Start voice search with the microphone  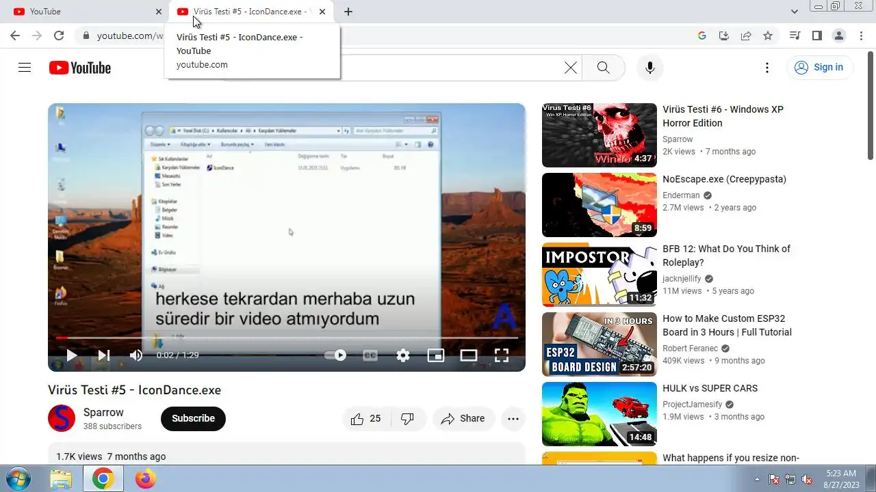coord(650,68)
